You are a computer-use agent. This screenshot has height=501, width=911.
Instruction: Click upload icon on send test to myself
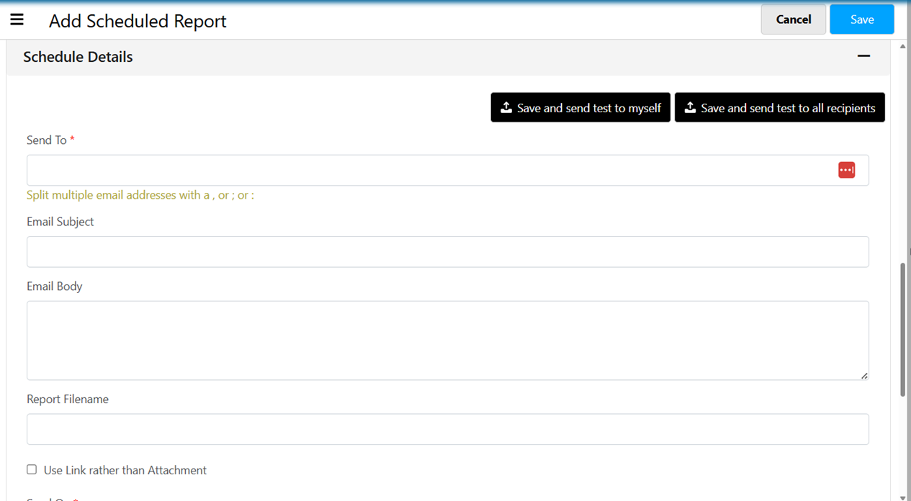506,107
